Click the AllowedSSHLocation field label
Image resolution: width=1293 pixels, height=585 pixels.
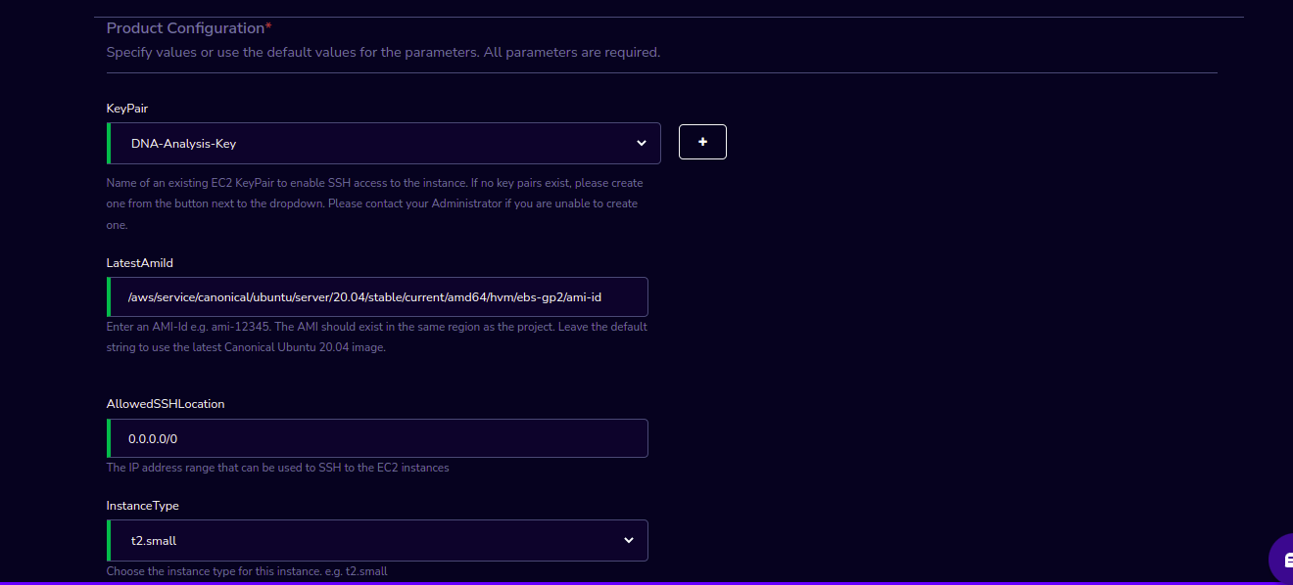[166, 403]
